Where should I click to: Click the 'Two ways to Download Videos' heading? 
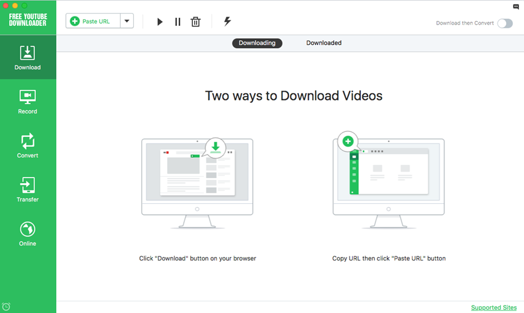tap(293, 96)
